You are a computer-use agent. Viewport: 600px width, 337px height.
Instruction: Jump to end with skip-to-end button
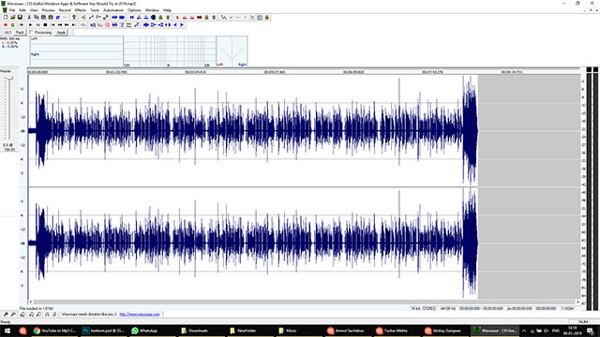[x=74, y=25]
